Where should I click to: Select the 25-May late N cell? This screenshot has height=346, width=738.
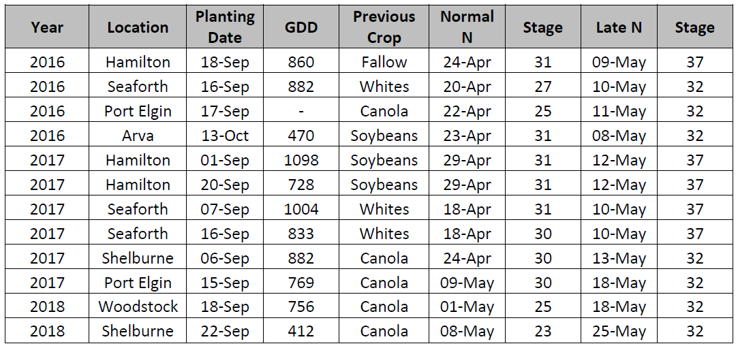618,331
